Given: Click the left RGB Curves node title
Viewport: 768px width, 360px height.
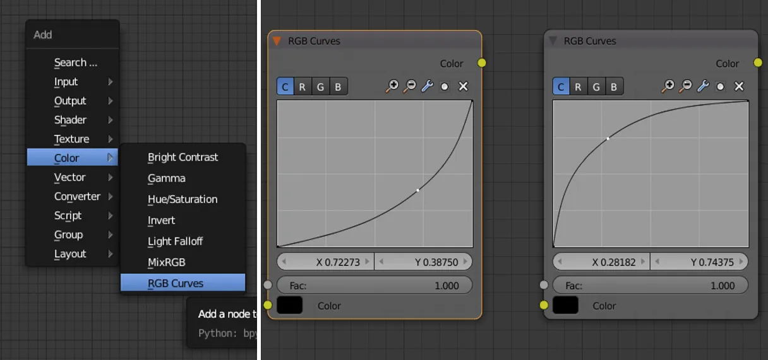Looking at the screenshot, I should [314, 41].
